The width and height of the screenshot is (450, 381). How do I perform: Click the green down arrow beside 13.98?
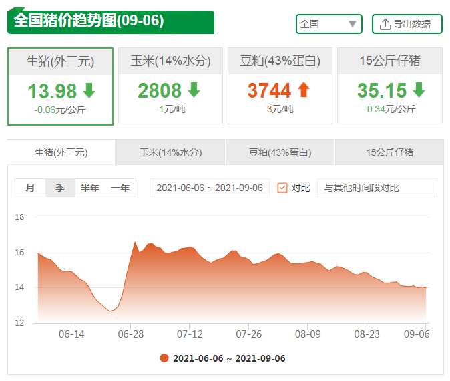pos(89,90)
